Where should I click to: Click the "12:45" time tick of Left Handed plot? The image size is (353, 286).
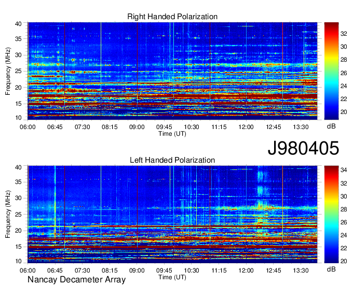coord(274,270)
